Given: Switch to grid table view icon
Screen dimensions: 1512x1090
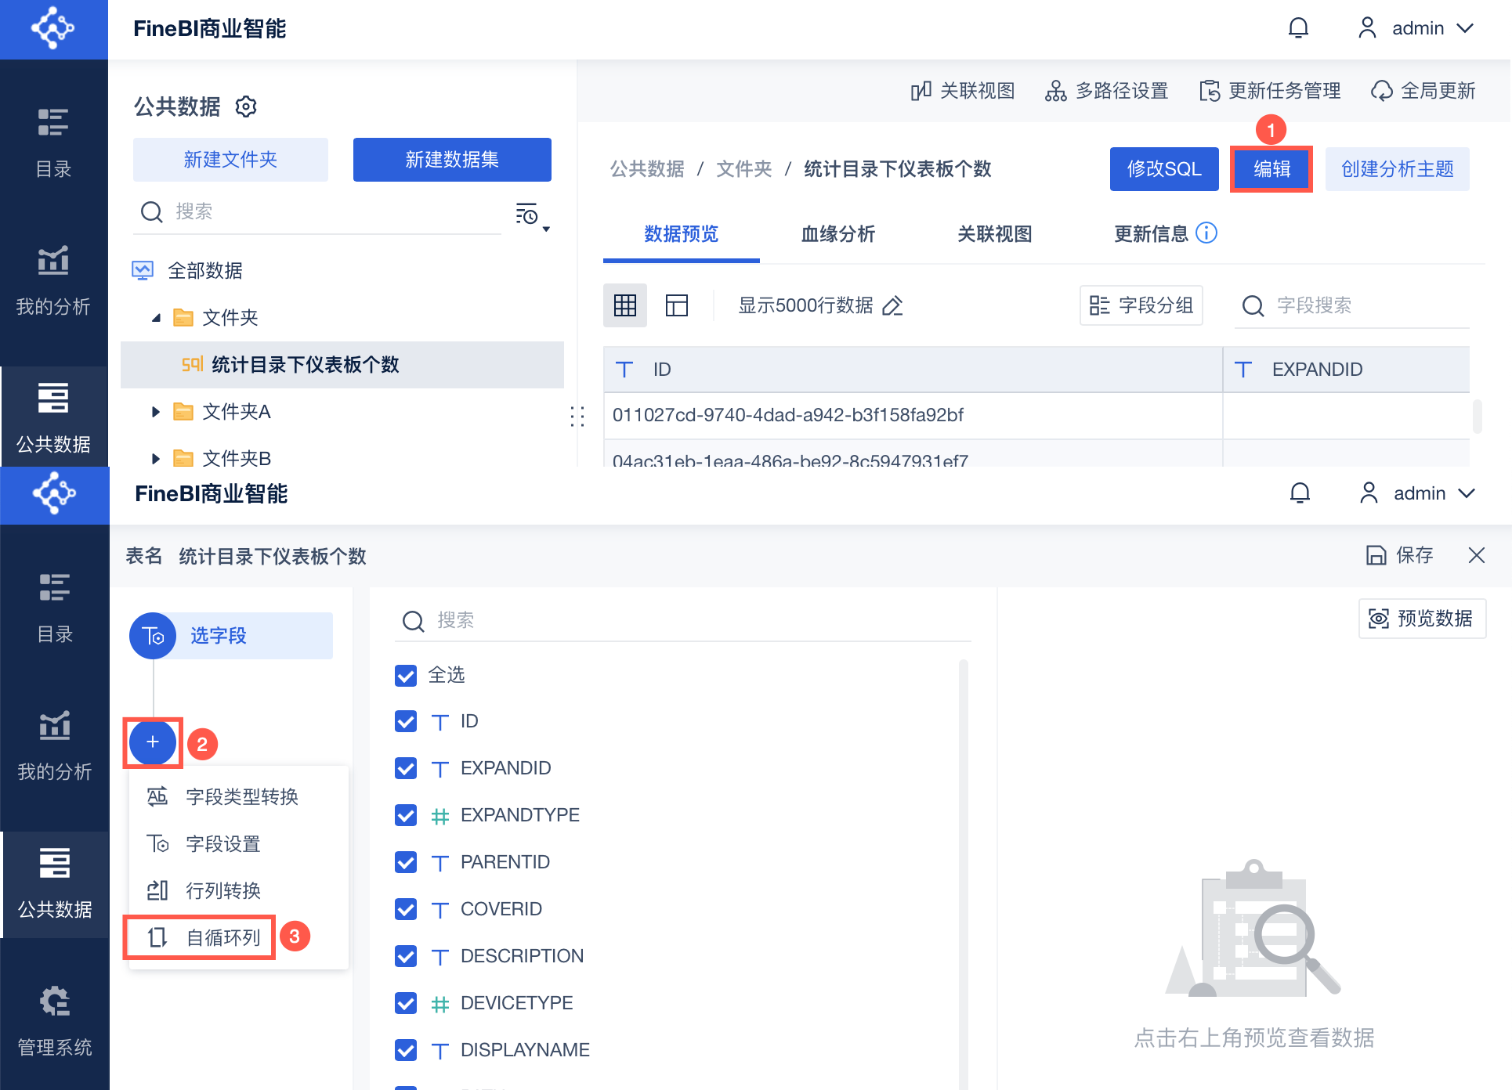Looking at the screenshot, I should point(624,305).
